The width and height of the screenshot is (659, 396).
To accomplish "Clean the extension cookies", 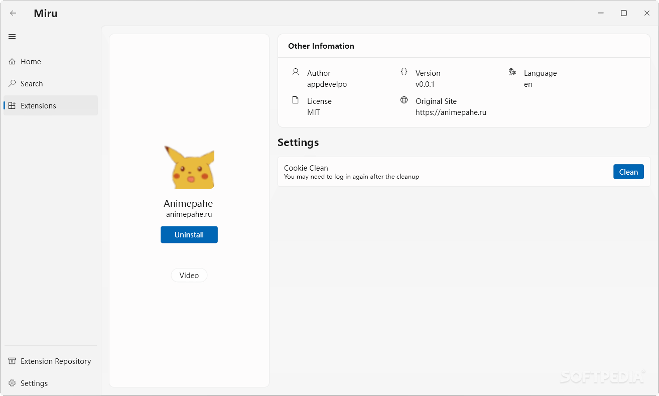I will tap(628, 172).
